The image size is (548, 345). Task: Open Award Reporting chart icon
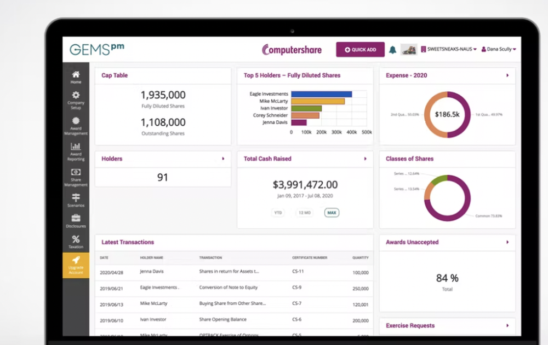[x=76, y=147]
